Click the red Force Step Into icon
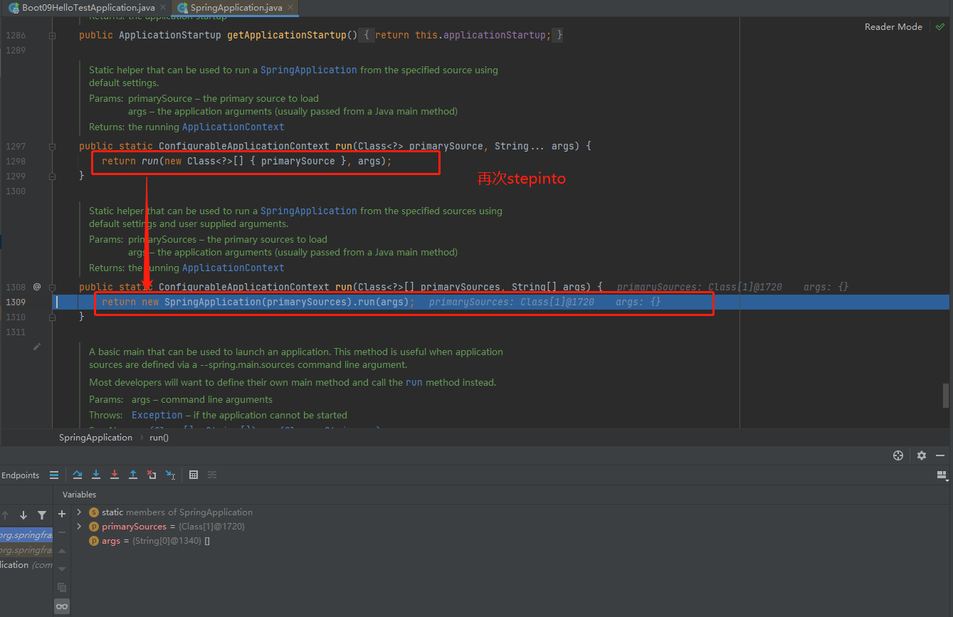The width and height of the screenshot is (953, 617). 115,475
